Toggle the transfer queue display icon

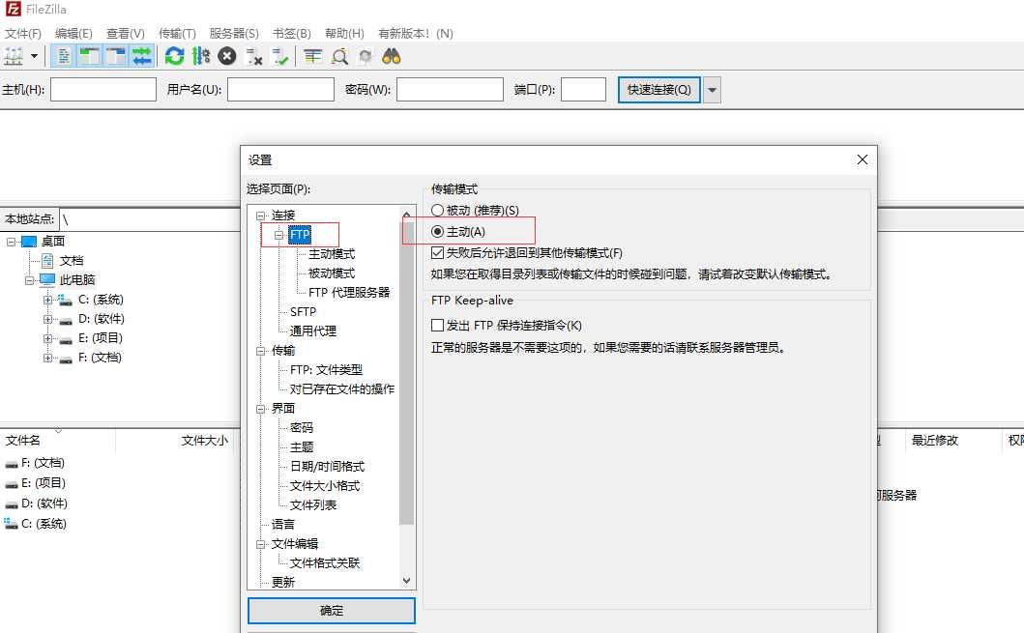coord(141,57)
